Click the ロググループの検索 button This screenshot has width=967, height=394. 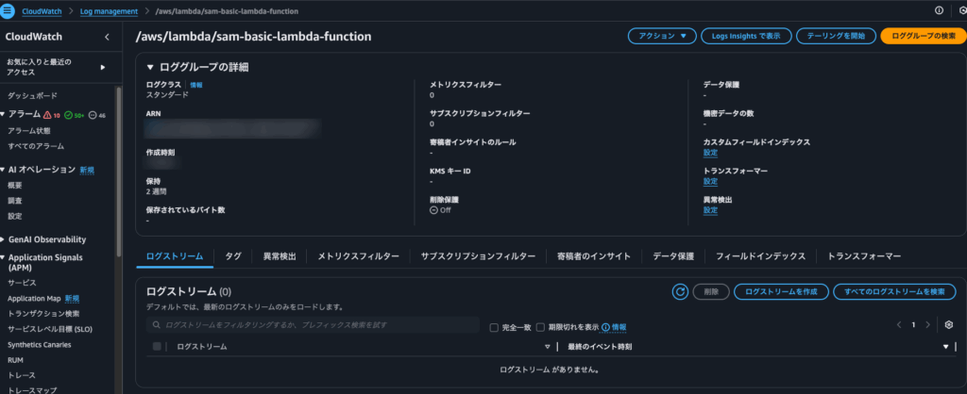pyautogui.click(x=923, y=36)
